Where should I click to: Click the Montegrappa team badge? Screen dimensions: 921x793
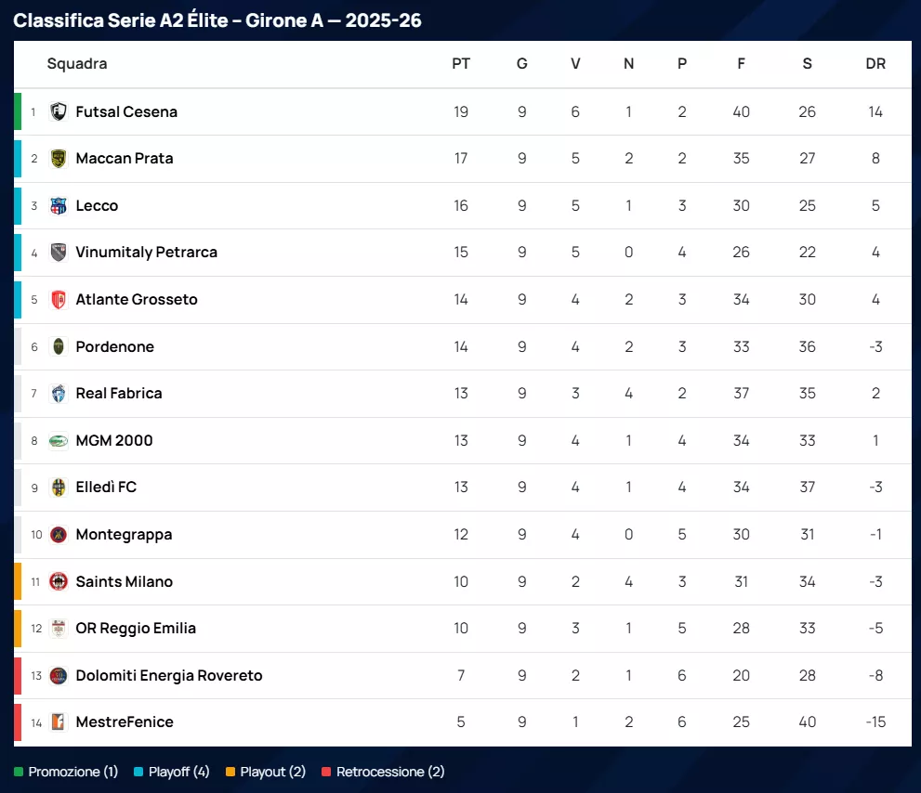pyautogui.click(x=59, y=535)
